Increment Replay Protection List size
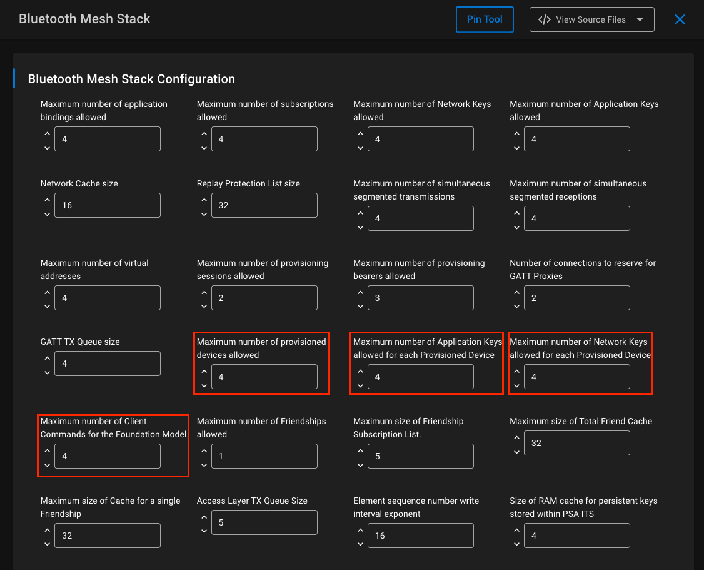Screen dimensions: 704x570 [x=204, y=200]
